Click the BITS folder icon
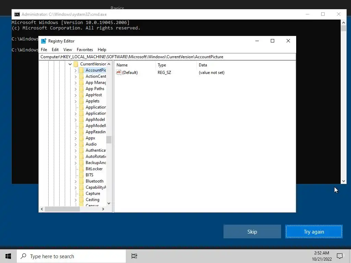This screenshot has height=263, width=351. click(82, 175)
